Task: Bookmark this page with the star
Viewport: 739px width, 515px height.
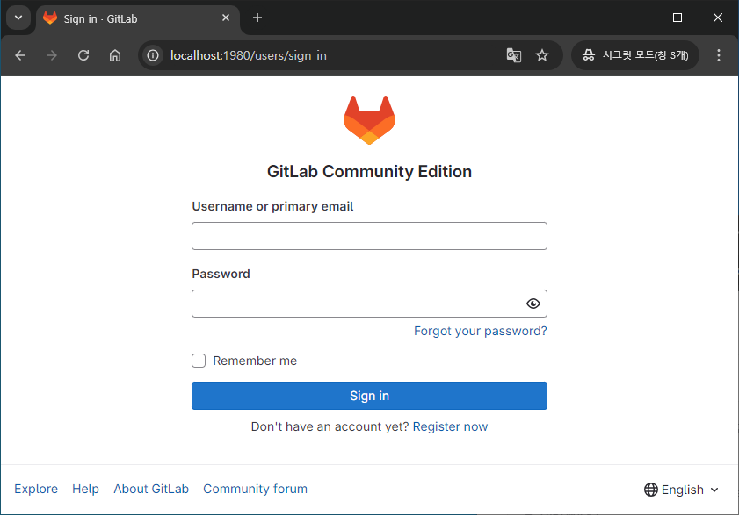Action: click(542, 55)
